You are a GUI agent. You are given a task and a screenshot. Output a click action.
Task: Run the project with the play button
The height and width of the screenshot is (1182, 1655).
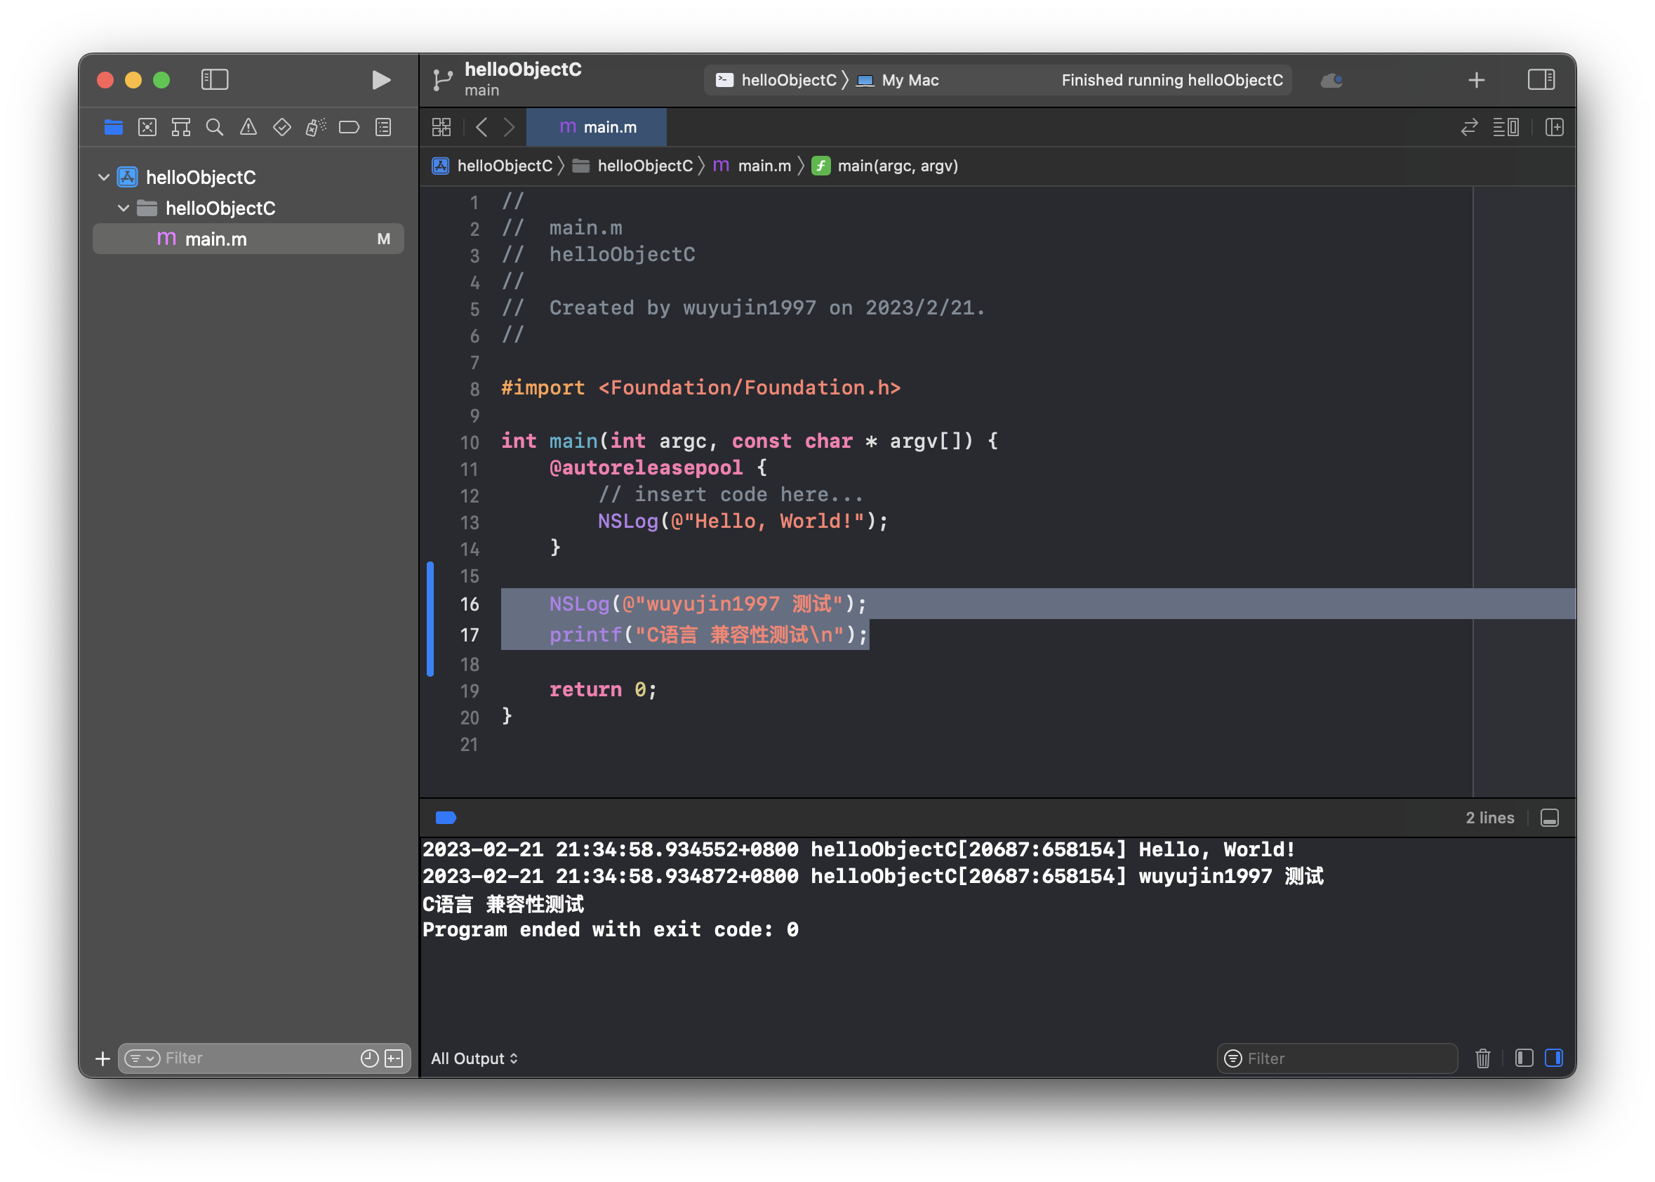point(380,79)
